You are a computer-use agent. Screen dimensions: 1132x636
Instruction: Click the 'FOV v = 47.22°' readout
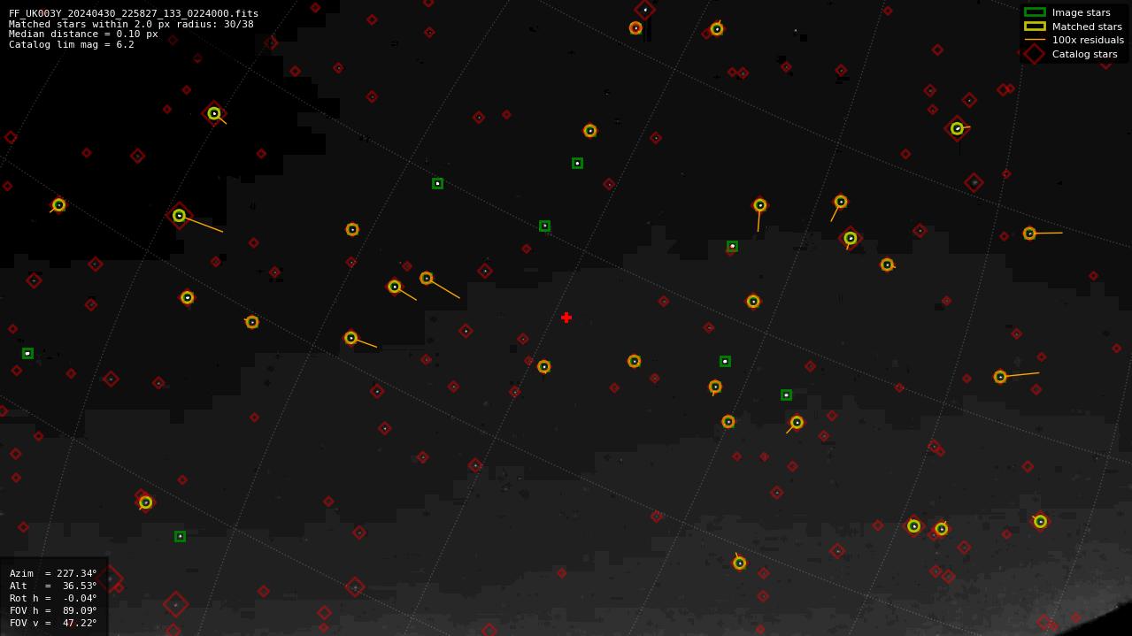[x=53, y=623]
